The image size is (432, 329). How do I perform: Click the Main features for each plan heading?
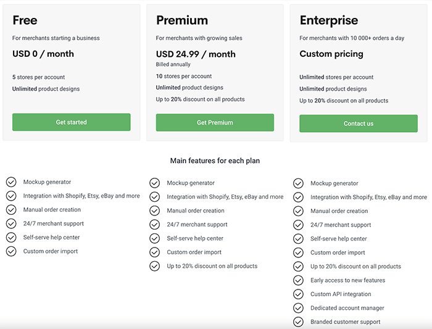tap(215, 160)
